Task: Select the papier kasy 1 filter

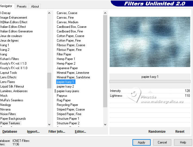Action: click(66, 82)
